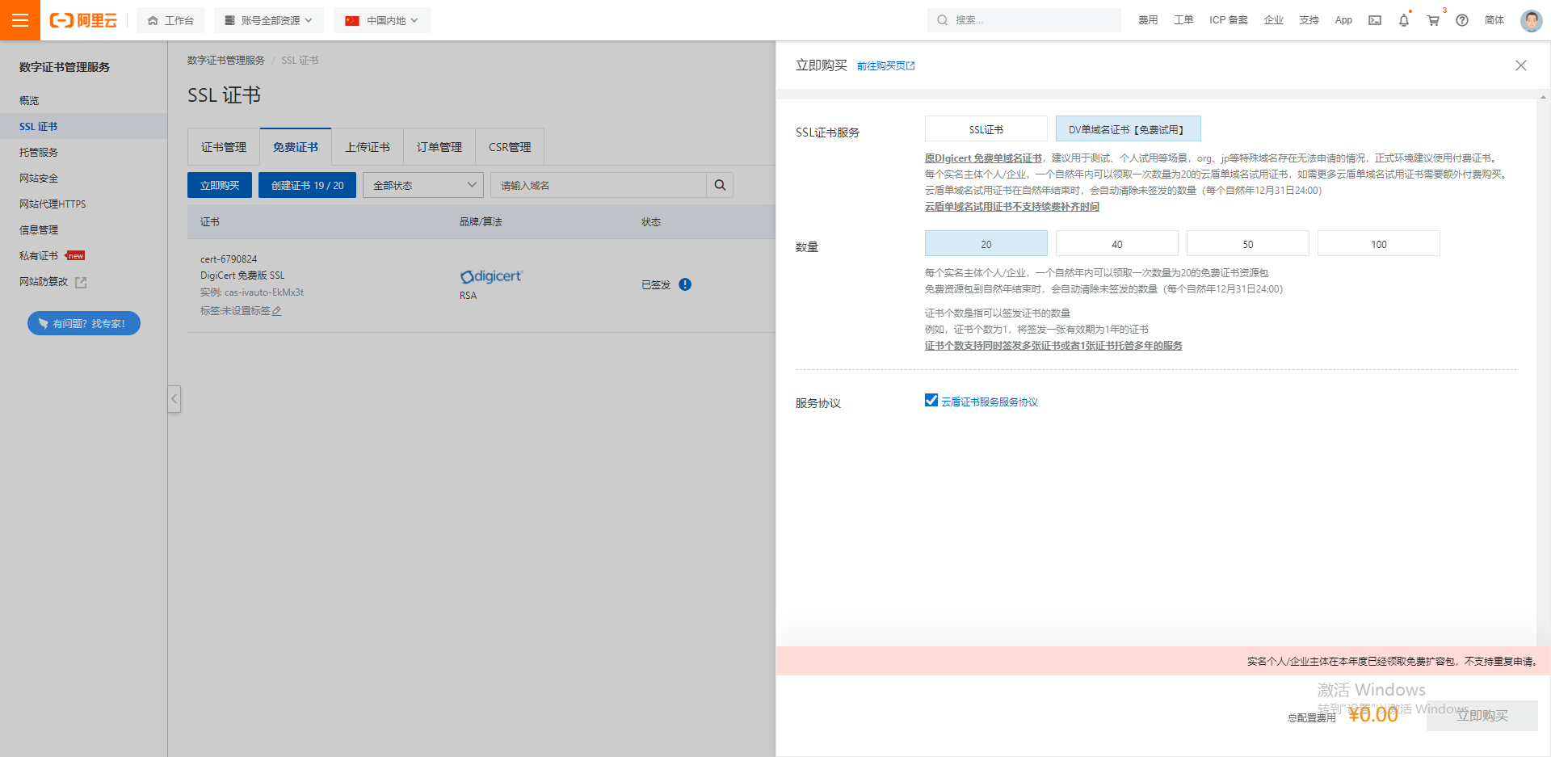Switch to the 订单管理 tab
This screenshot has height=757, width=1551.
(x=439, y=147)
